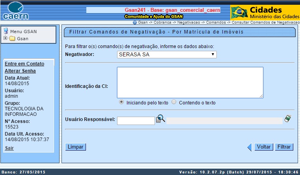Click the 'Usuário Responsável' input field

(x=136, y=120)
